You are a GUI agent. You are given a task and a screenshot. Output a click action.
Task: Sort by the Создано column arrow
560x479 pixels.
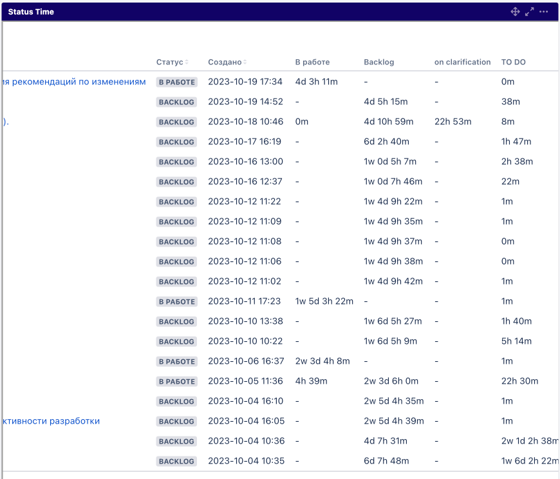pyautogui.click(x=245, y=62)
